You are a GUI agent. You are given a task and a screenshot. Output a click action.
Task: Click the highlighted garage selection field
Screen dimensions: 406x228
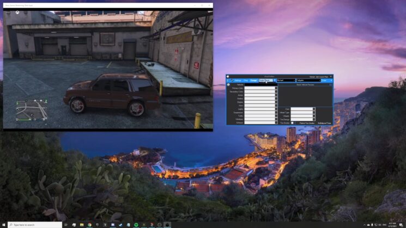point(266,81)
